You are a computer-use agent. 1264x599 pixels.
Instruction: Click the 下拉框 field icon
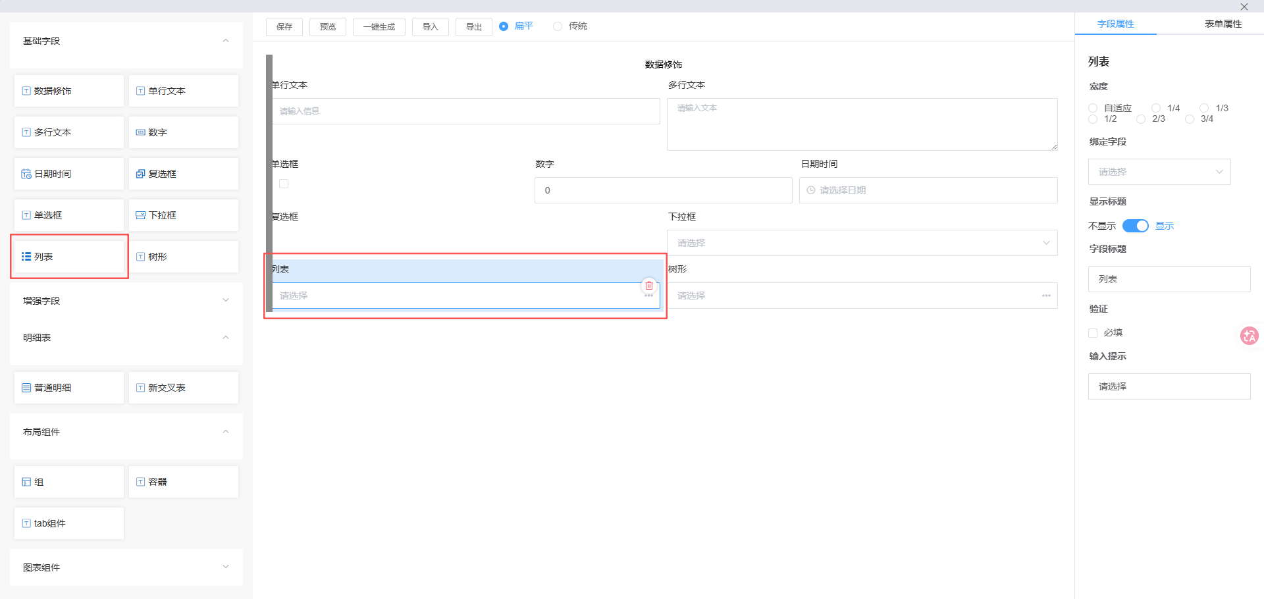point(140,215)
